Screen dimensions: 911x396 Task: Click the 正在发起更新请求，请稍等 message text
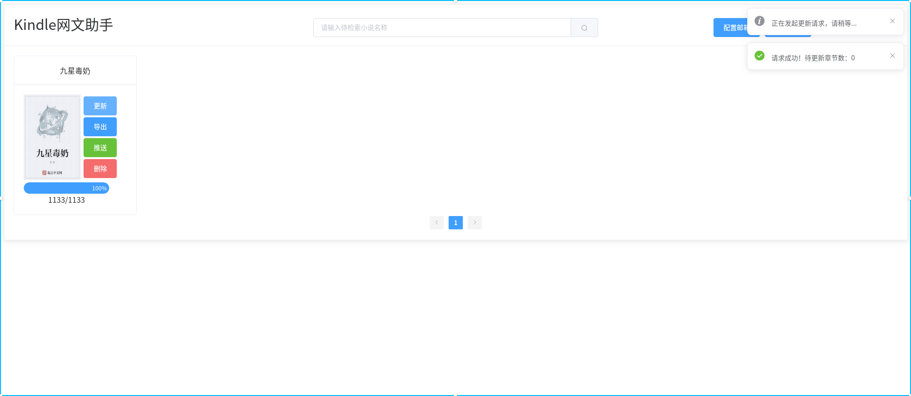coord(814,23)
